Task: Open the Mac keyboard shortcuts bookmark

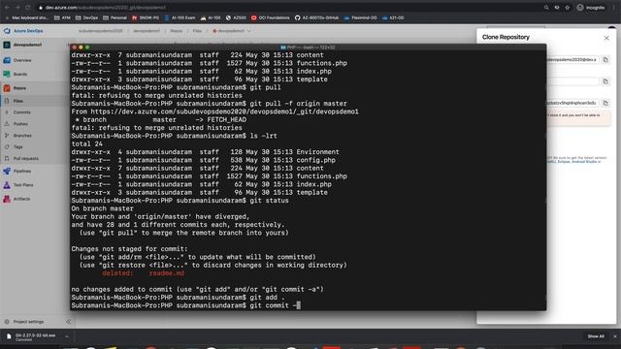Action: click(x=27, y=17)
